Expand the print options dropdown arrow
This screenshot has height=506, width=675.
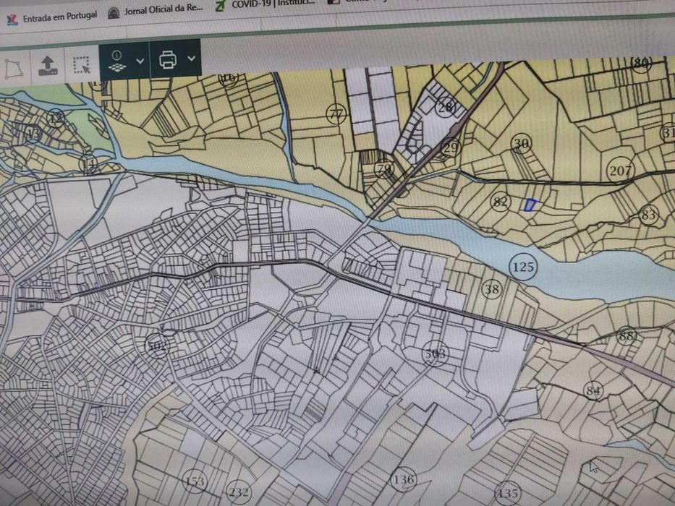(x=192, y=58)
